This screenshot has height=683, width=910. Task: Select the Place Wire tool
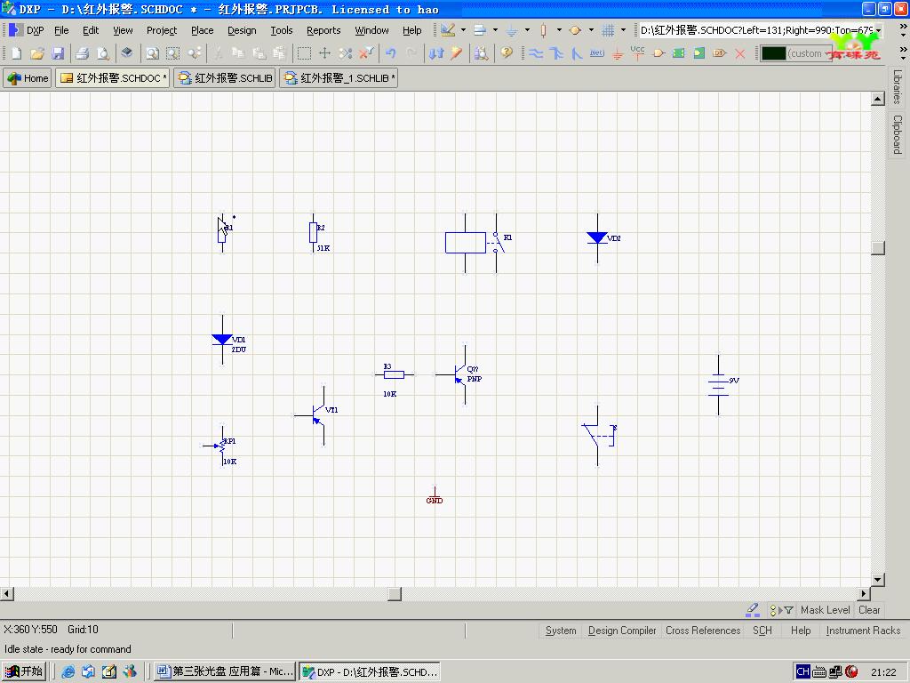(x=536, y=53)
